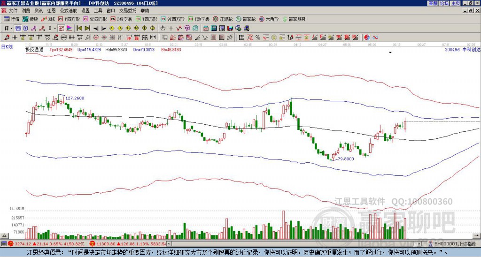Open the 江恩 menu
Screen dimensions: 481x257
click(51, 11)
